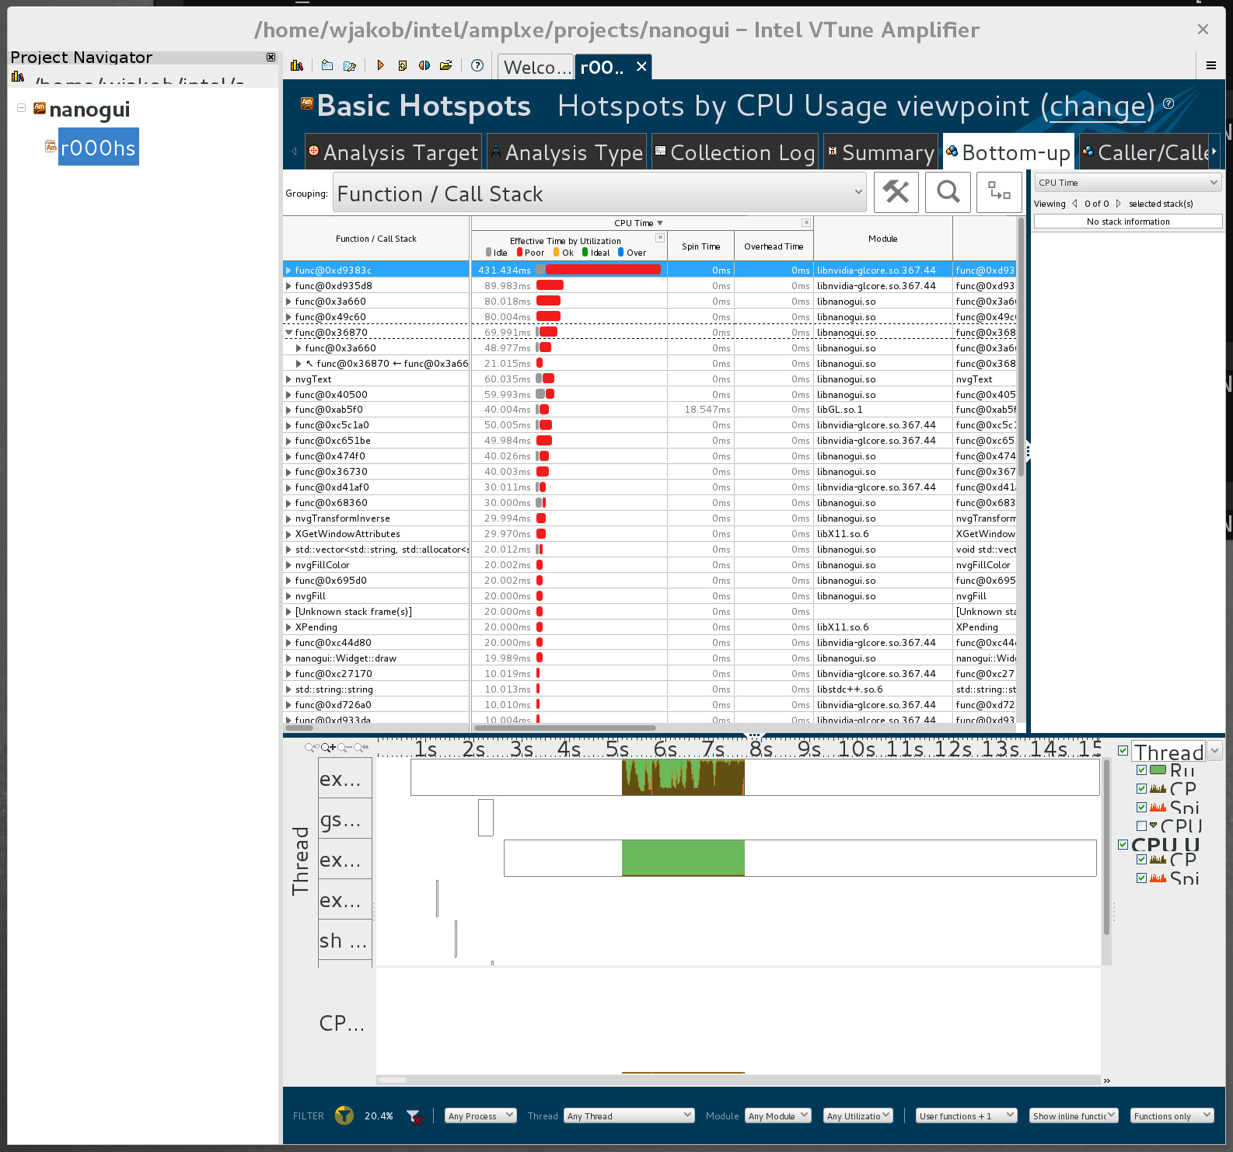Select the r000hs result in navigator
This screenshot has width=1233, height=1152.
coord(98,147)
